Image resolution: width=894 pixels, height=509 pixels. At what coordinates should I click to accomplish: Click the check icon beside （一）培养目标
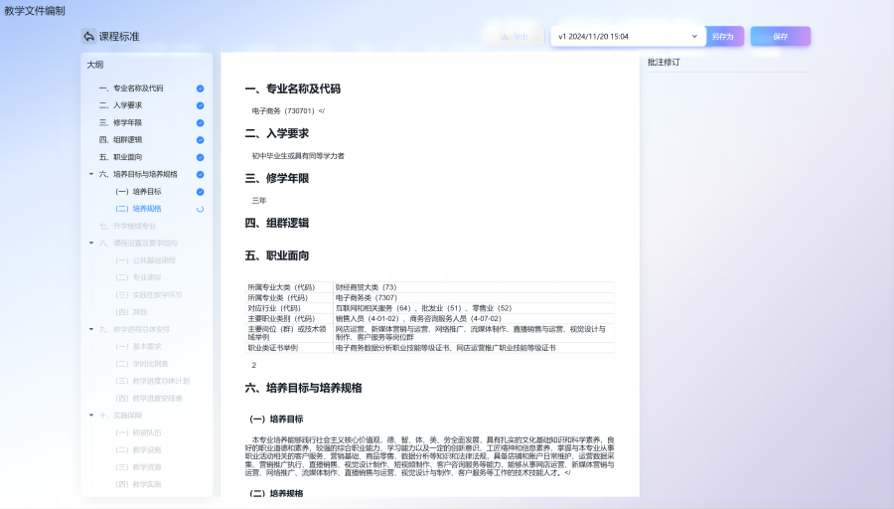[200, 192]
